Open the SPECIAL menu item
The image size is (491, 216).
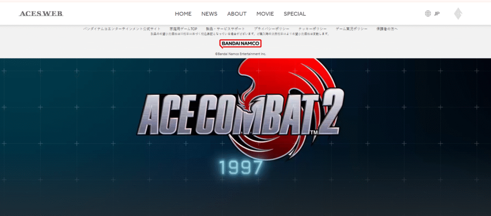[295, 14]
